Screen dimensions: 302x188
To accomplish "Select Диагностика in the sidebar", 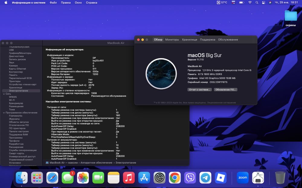I will coord(16,56).
